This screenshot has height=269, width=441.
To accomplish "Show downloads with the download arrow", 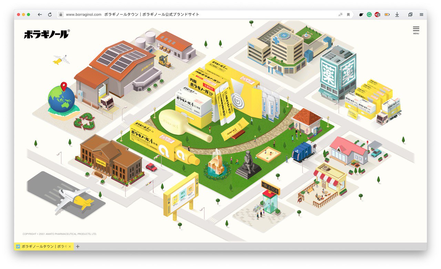I will click(397, 14).
